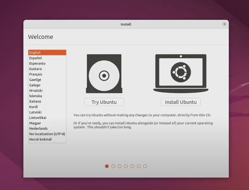Pick Latviski as the language

click(x=47, y=112)
